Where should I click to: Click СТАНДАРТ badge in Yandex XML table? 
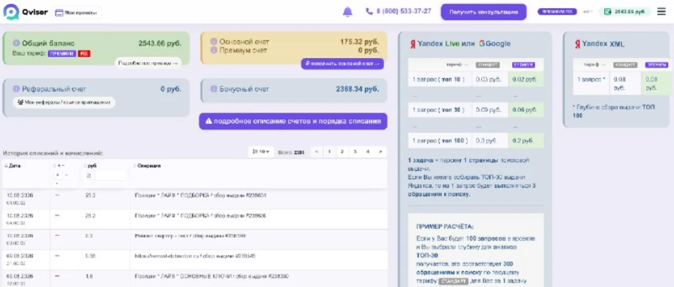(625, 65)
